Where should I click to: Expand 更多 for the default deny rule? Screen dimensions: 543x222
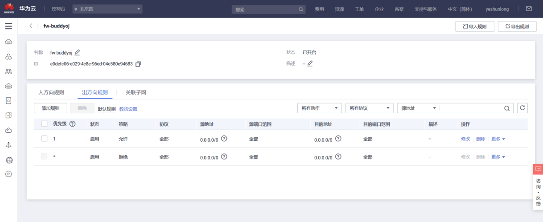click(x=498, y=157)
